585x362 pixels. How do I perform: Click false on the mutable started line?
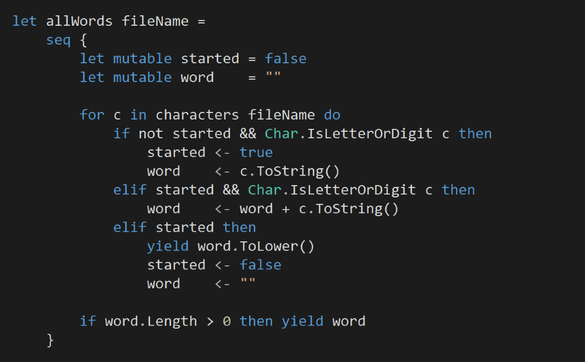click(285, 59)
